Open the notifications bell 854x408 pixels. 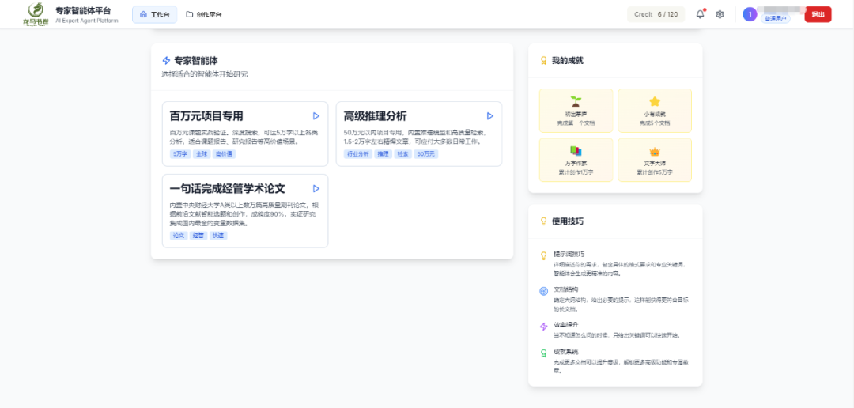pyautogui.click(x=701, y=15)
